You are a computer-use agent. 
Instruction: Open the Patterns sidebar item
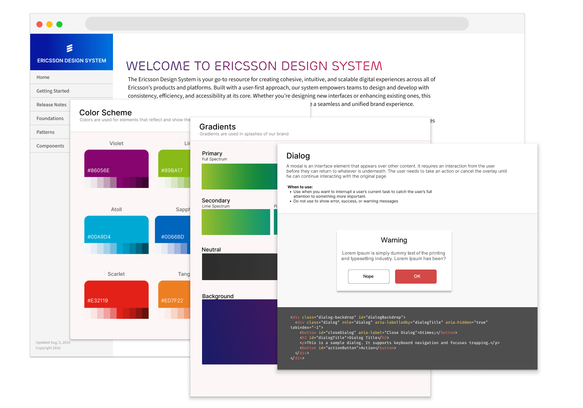click(x=50, y=132)
